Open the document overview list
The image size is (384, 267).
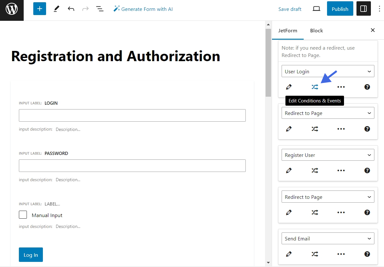click(x=100, y=9)
